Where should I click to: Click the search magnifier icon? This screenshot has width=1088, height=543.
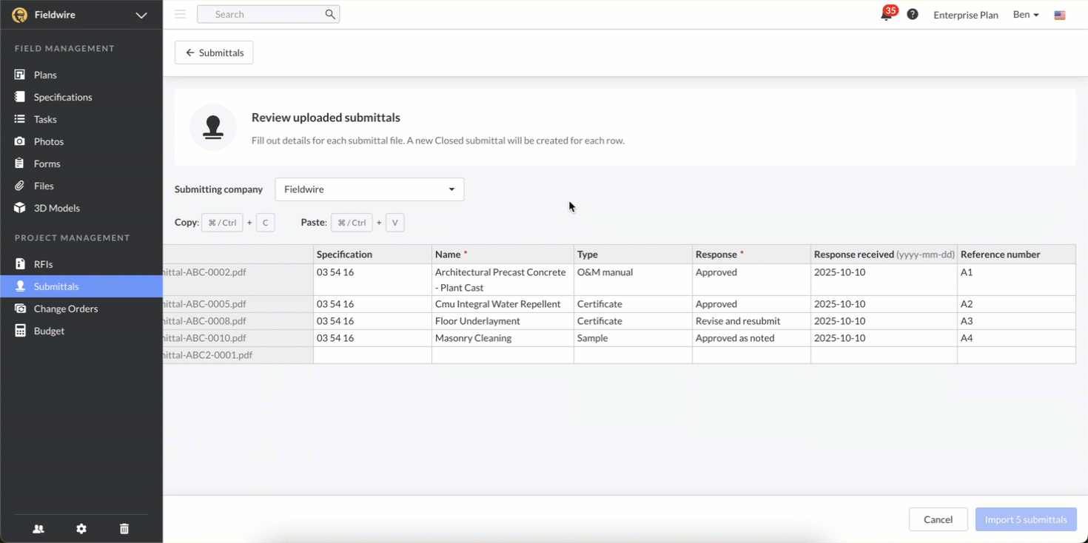click(x=330, y=14)
